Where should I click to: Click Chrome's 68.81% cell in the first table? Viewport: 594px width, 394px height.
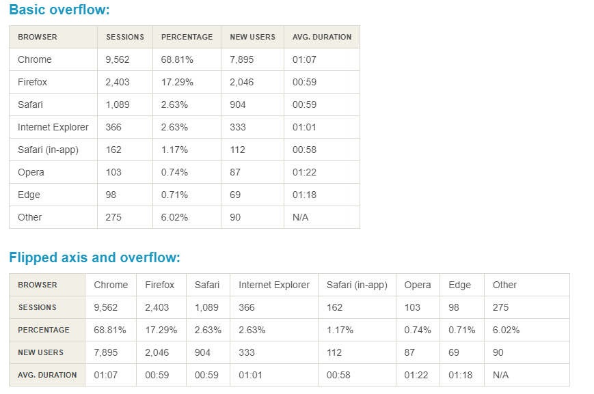pyautogui.click(x=177, y=59)
